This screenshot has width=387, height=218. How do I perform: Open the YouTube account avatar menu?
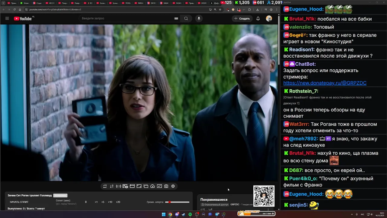(x=269, y=18)
